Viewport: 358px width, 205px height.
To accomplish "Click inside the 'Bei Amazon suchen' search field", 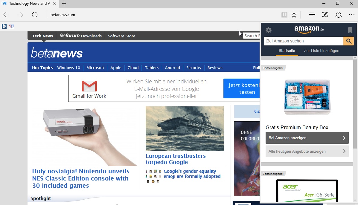I will click(302, 41).
